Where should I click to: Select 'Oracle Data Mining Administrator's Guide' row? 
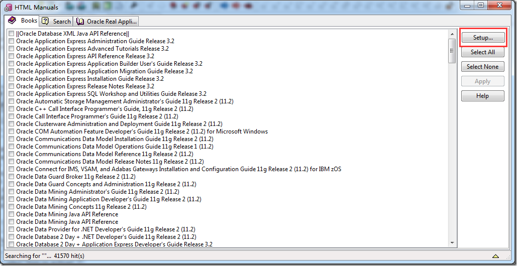(x=97, y=192)
